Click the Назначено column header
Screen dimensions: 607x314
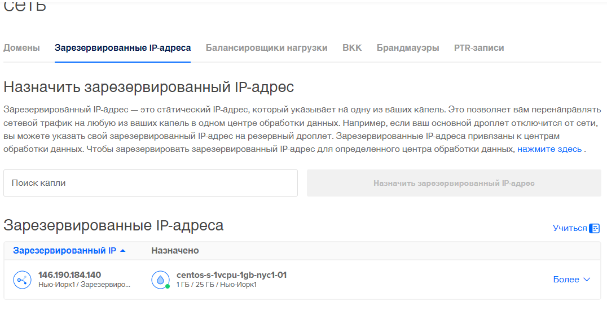pos(175,251)
